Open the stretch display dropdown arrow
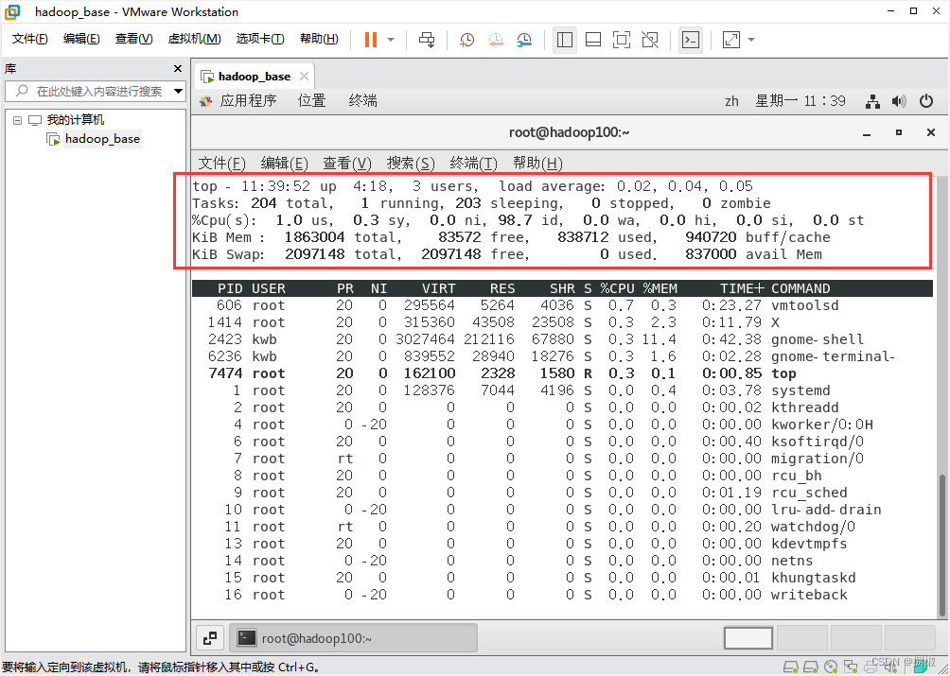The height and width of the screenshot is (676, 950). [x=751, y=40]
